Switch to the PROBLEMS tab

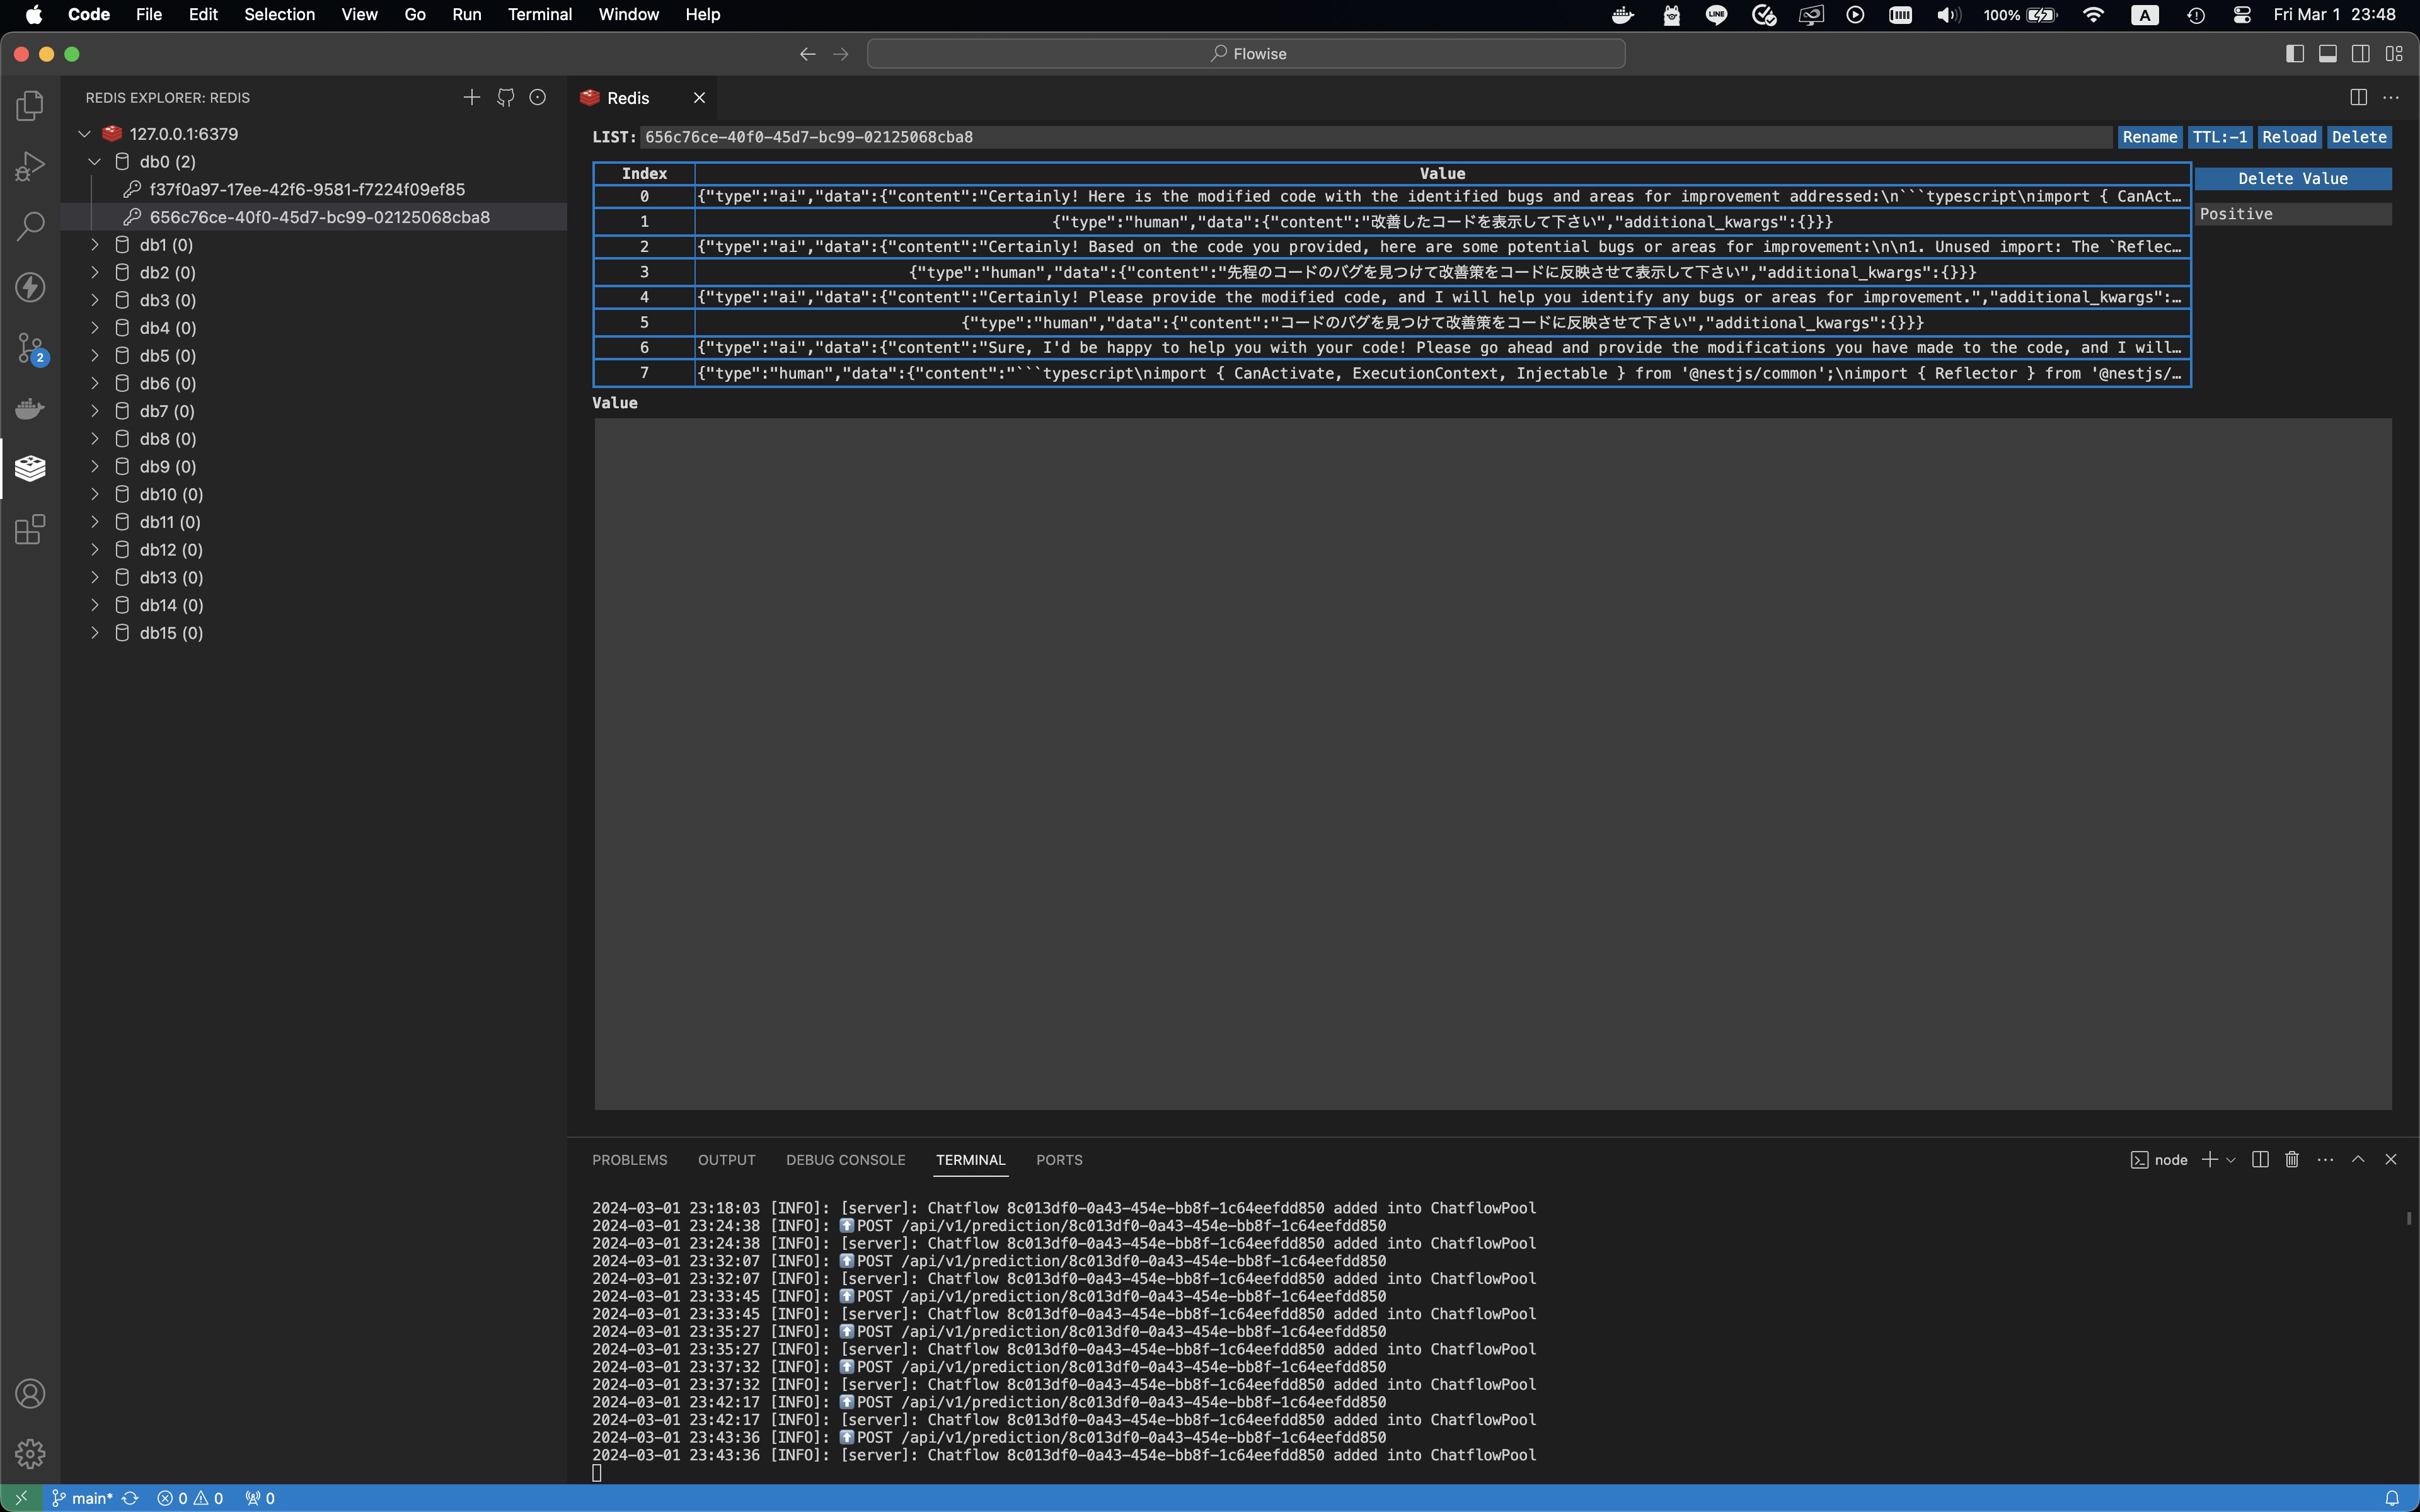[629, 1160]
